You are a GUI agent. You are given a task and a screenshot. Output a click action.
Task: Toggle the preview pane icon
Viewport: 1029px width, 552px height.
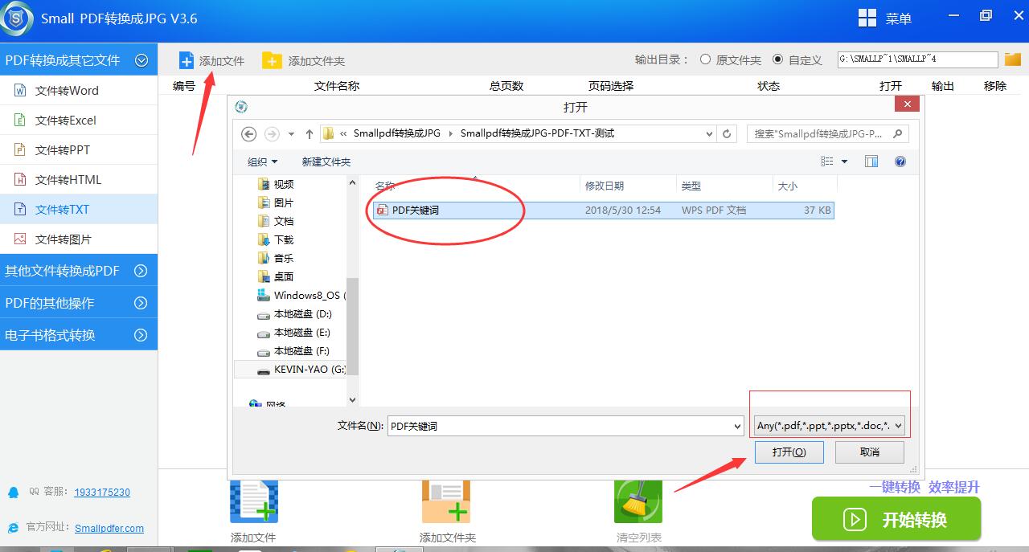click(x=871, y=162)
